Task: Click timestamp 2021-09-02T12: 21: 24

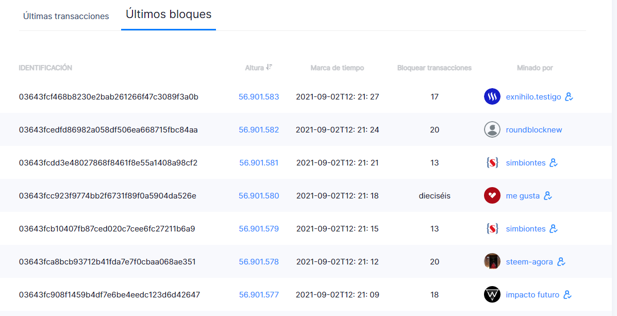Action: (x=337, y=130)
